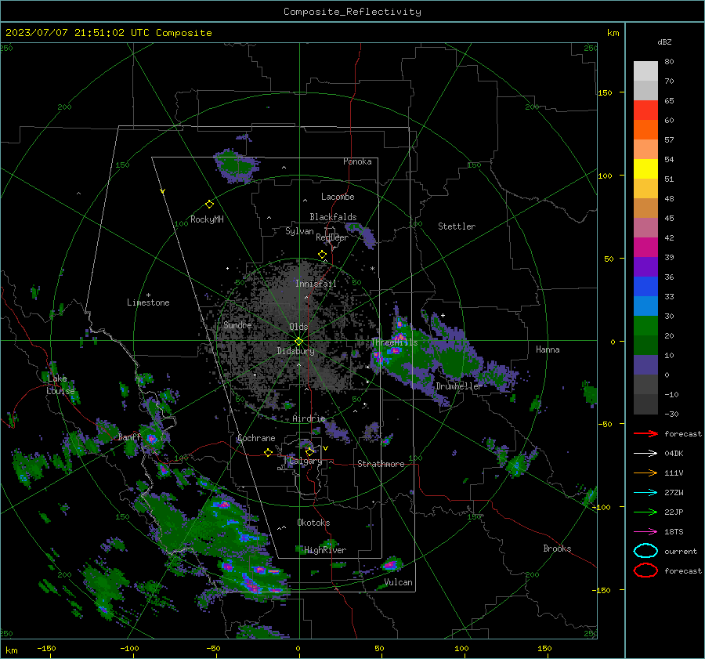Viewport: 705px width, 659px height.
Task: Click the RockyMH label
Action: [x=207, y=219]
